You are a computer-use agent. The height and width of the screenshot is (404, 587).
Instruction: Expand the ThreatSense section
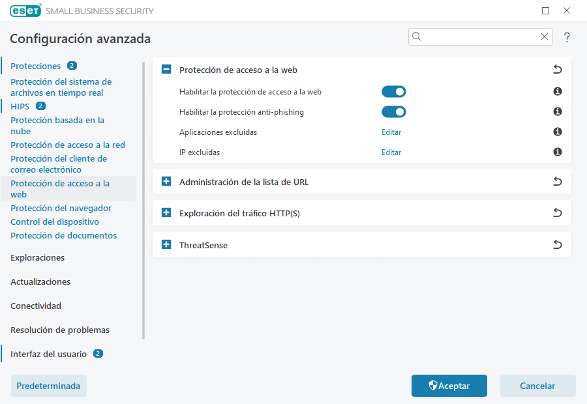[x=166, y=244]
